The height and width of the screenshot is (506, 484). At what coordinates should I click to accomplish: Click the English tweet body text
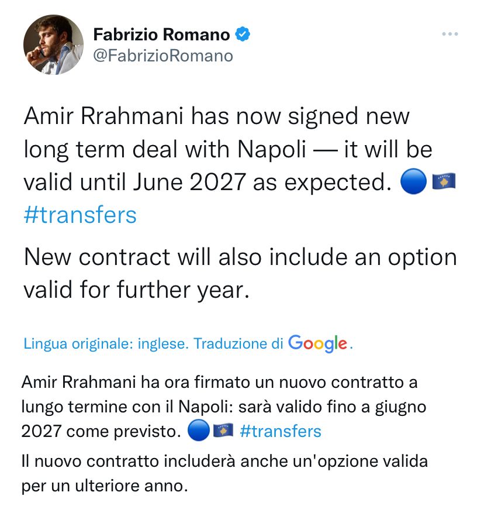click(x=228, y=146)
